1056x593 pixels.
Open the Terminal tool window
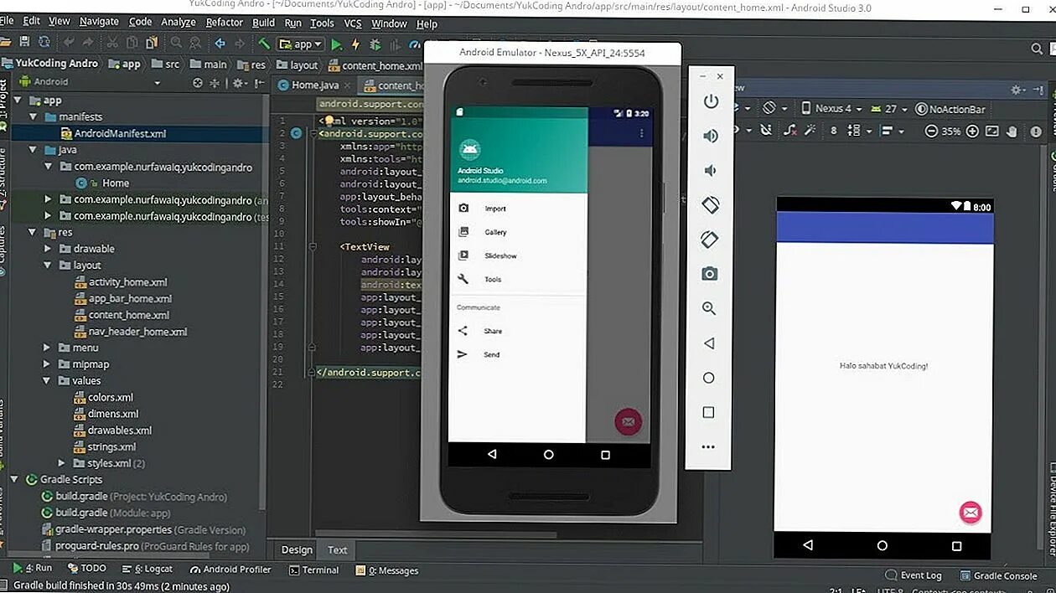pos(313,570)
